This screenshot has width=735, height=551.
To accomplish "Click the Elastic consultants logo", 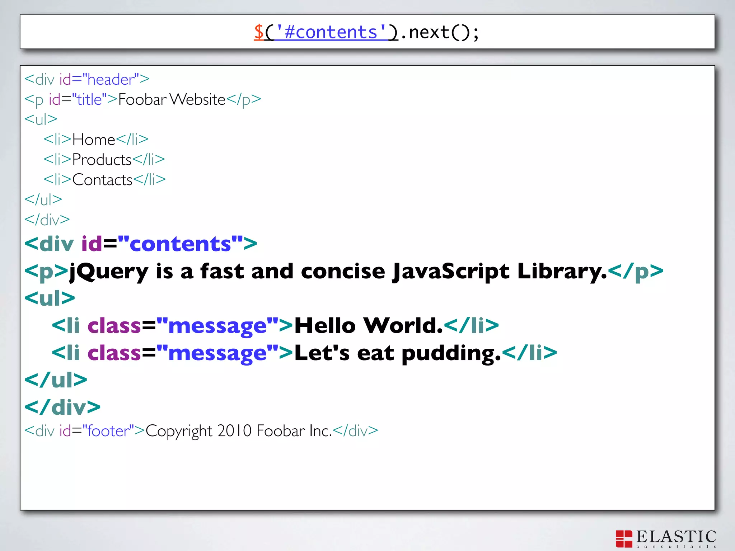I will click(x=666, y=539).
